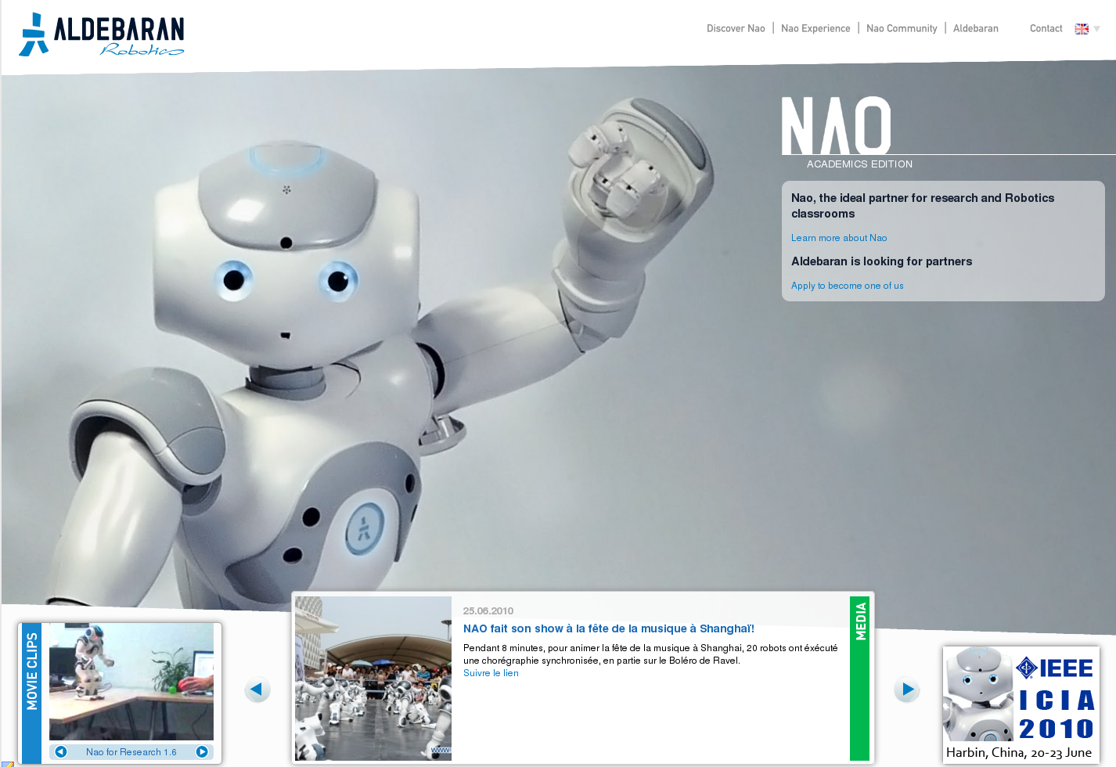Click the previous news carousel arrow
The width and height of the screenshot is (1116, 767).
pyautogui.click(x=257, y=690)
